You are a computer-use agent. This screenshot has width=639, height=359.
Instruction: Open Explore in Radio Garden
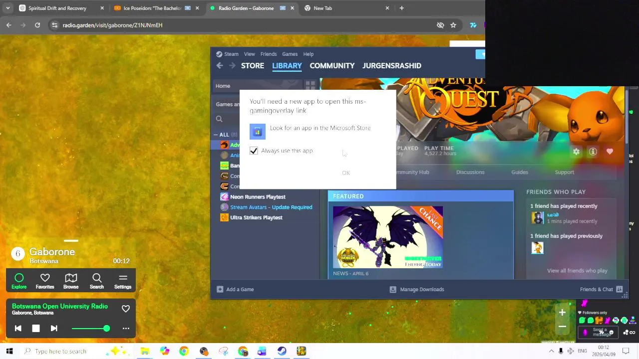pos(19,281)
